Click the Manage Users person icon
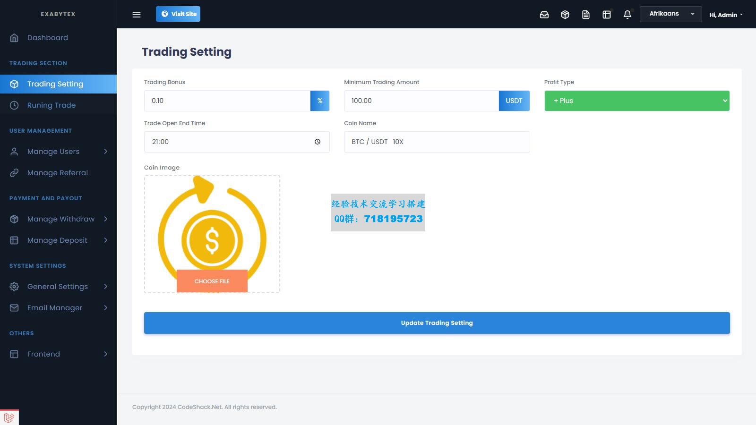The image size is (756, 425). click(14, 152)
